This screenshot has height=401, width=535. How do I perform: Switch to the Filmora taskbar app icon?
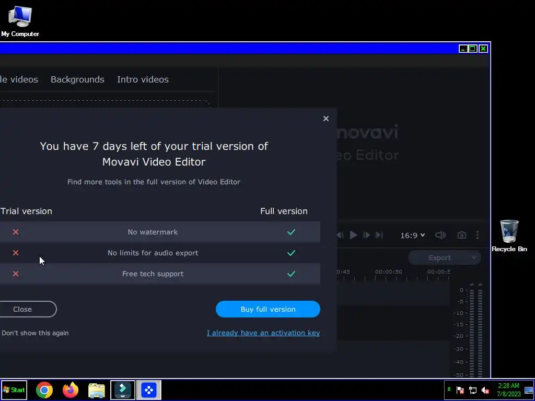tap(123, 390)
